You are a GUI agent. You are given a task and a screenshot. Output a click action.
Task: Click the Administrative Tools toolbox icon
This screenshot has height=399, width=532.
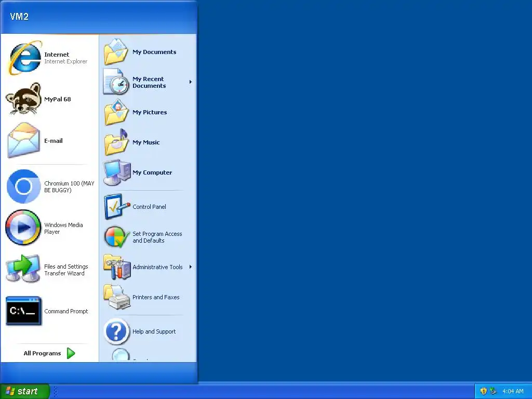click(x=117, y=267)
